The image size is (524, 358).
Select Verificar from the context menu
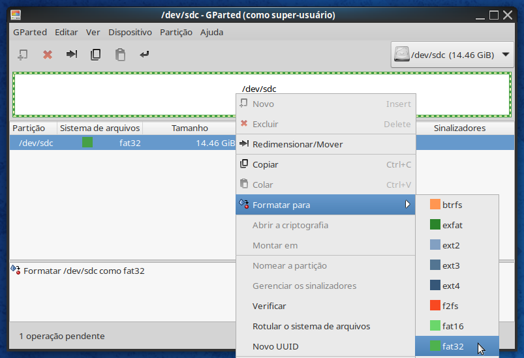326,306
